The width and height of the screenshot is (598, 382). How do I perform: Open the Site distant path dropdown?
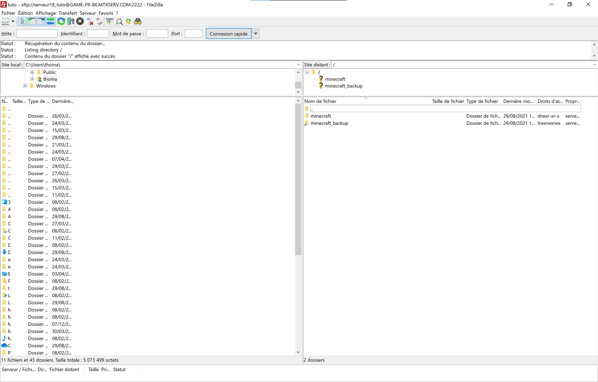(x=594, y=65)
